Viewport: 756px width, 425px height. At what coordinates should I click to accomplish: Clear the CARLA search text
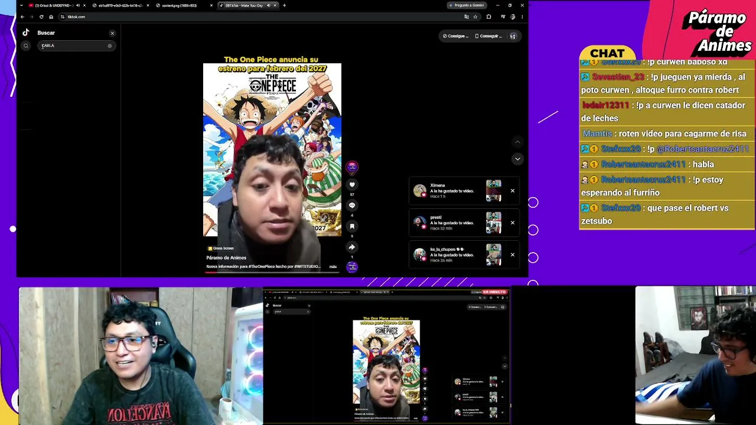tap(109, 45)
